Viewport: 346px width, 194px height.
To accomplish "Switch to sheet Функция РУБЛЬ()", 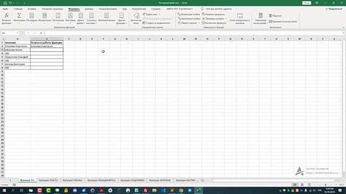I will pyautogui.click(x=72, y=180).
